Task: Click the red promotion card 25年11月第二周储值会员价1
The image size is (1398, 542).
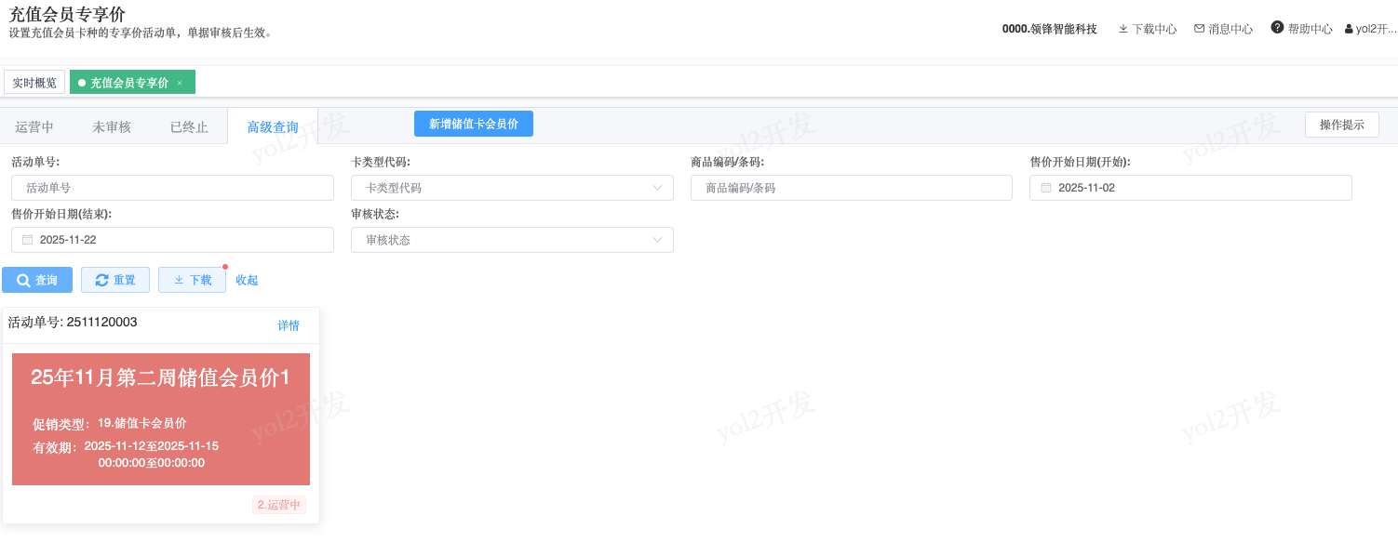Action: tap(161, 419)
